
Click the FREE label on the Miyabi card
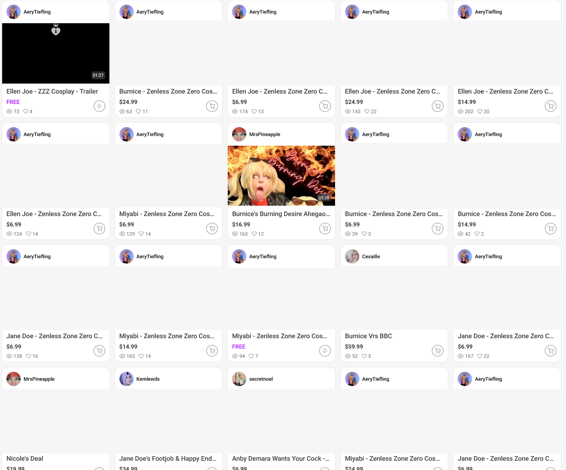tap(238, 346)
